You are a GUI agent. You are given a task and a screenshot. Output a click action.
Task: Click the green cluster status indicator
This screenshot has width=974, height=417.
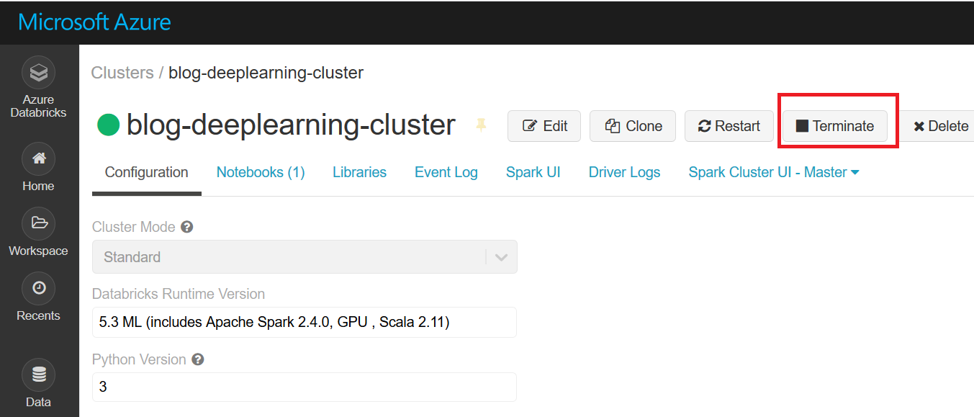click(108, 125)
